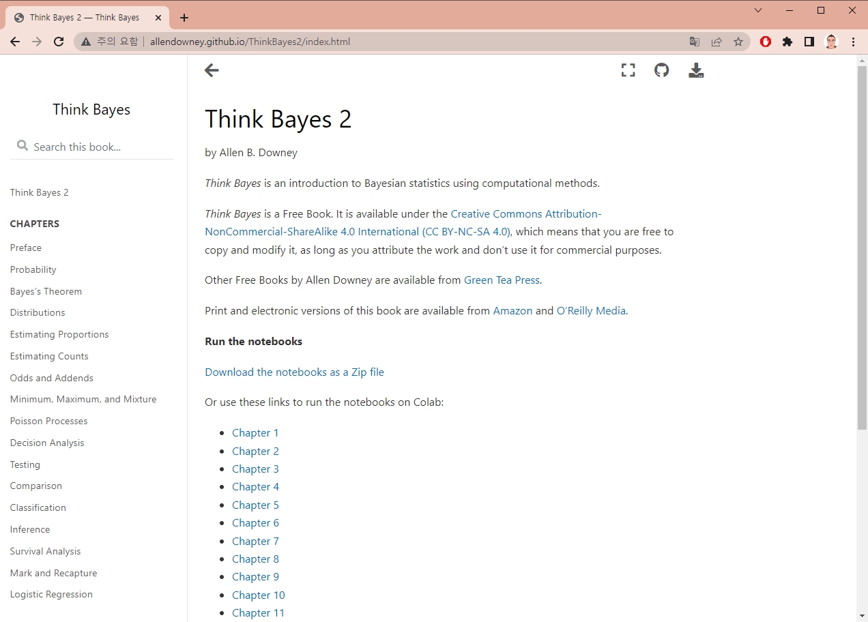Open Chapter 2 Colab link
The image size is (868, 622).
255,451
